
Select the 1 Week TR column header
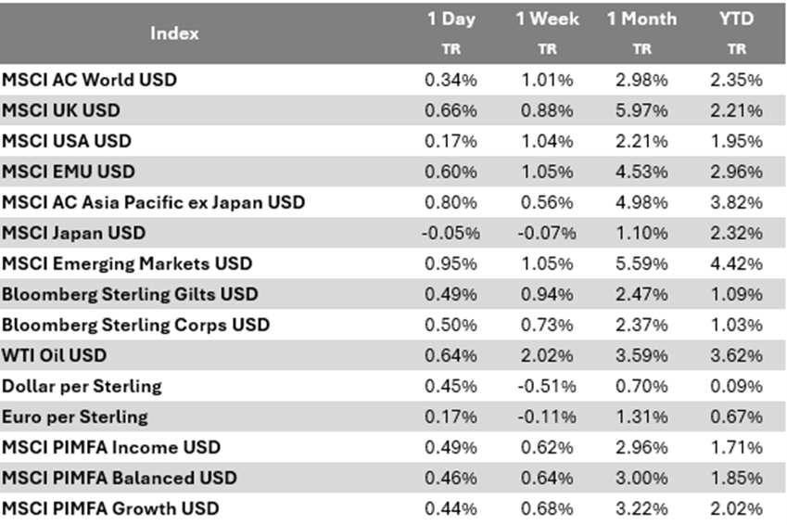coord(546,32)
